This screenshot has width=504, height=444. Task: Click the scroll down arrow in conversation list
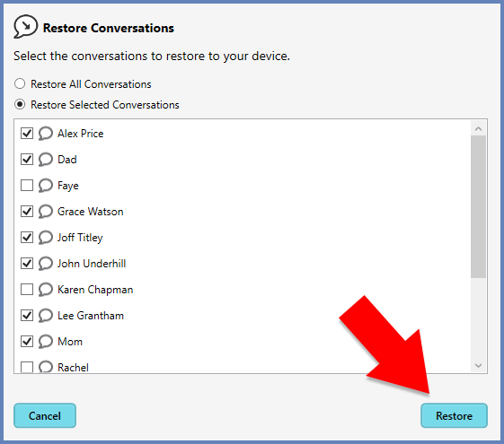pyautogui.click(x=478, y=365)
